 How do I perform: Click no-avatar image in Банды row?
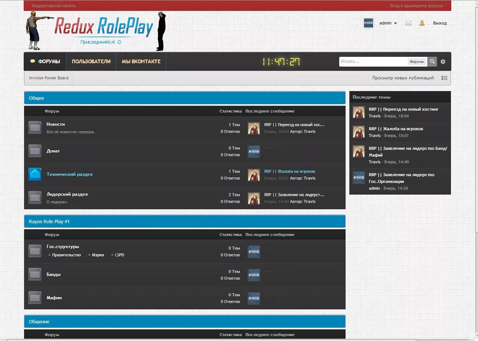point(254,275)
